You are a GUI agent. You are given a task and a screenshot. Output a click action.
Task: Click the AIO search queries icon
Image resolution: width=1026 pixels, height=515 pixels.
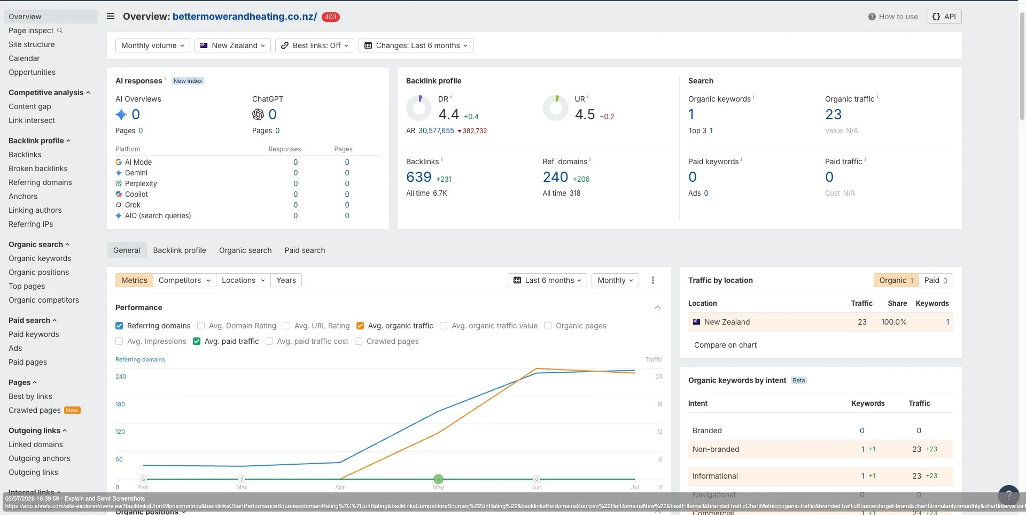click(x=119, y=216)
